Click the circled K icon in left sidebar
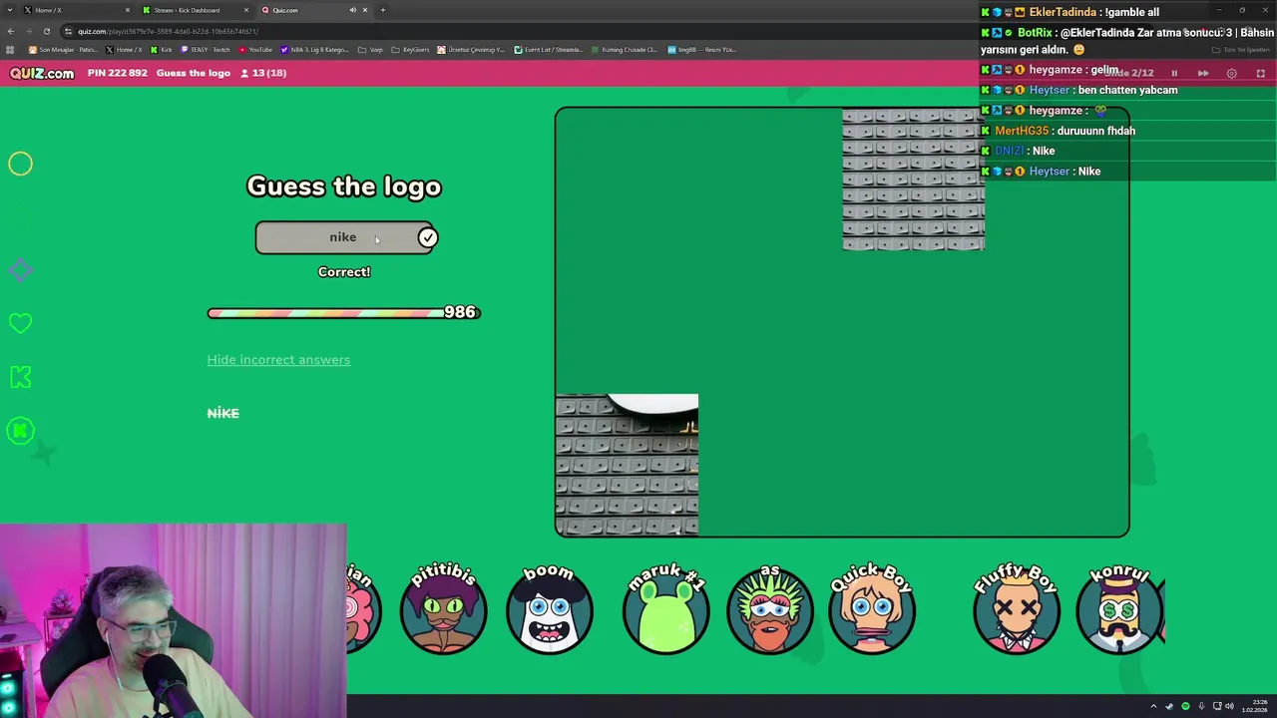This screenshot has width=1277, height=718. point(20,431)
